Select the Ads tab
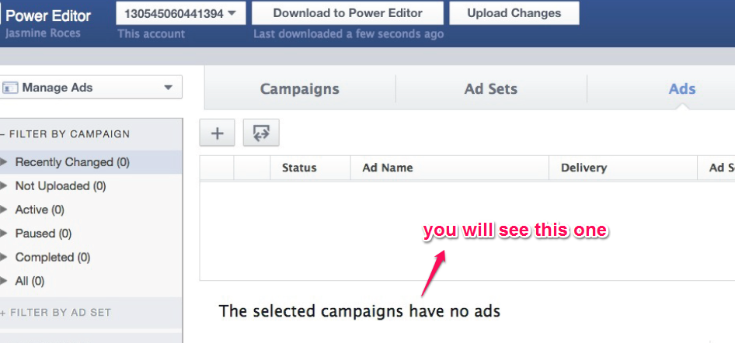The image size is (735, 343). coord(681,89)
